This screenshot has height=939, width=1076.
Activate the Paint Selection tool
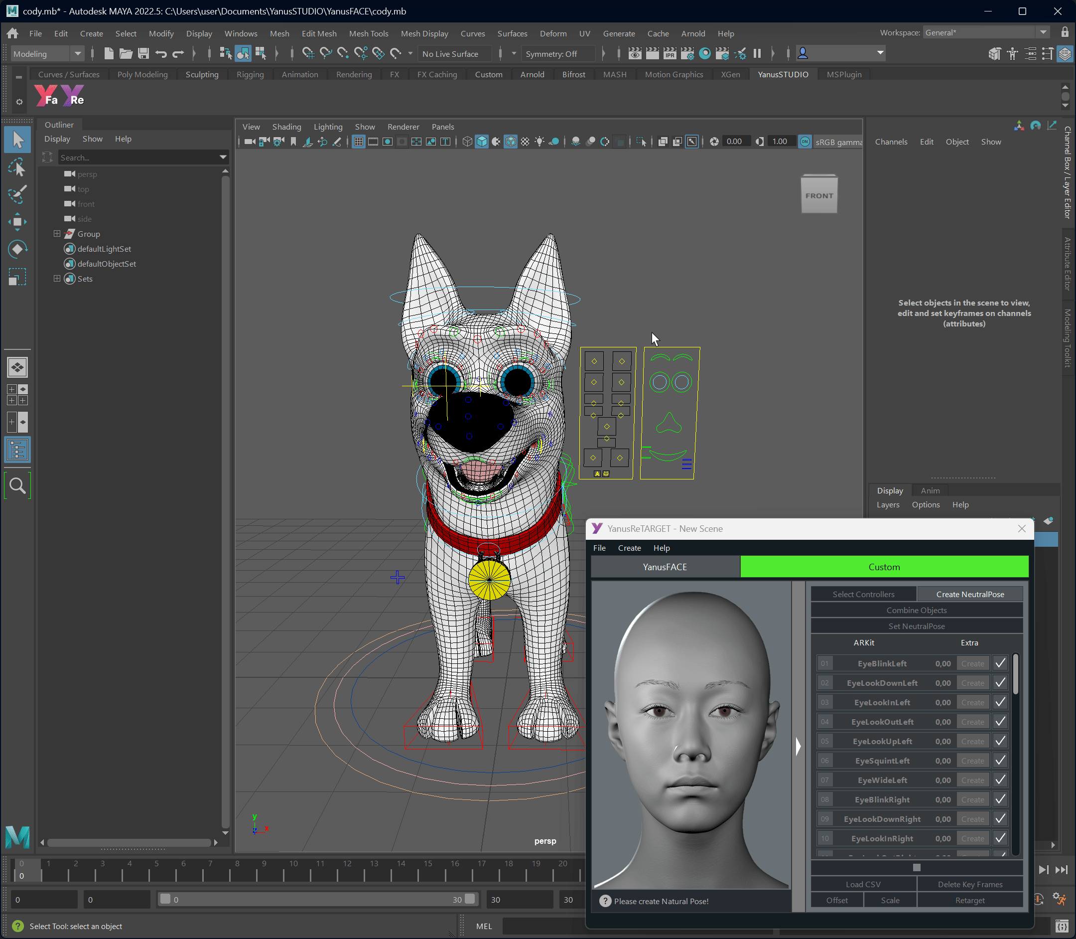[x=17, y=195]
